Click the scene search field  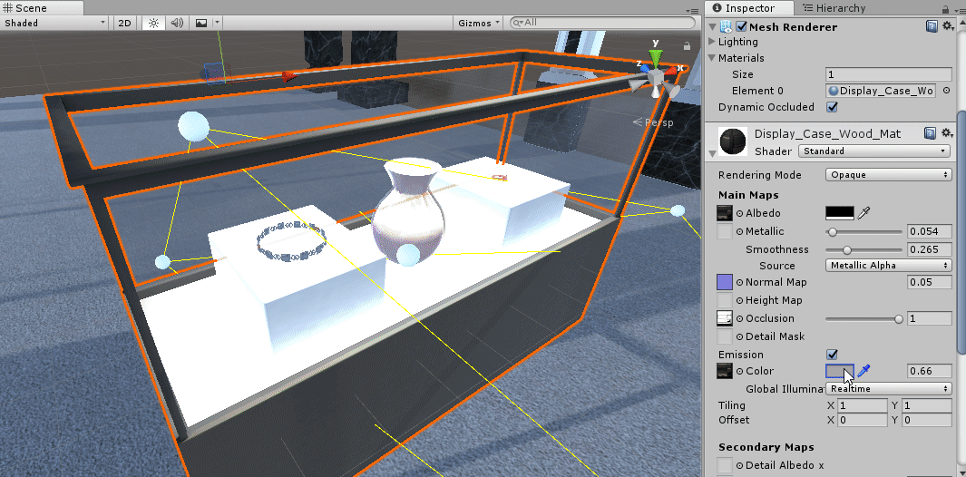tap(602, 23)
